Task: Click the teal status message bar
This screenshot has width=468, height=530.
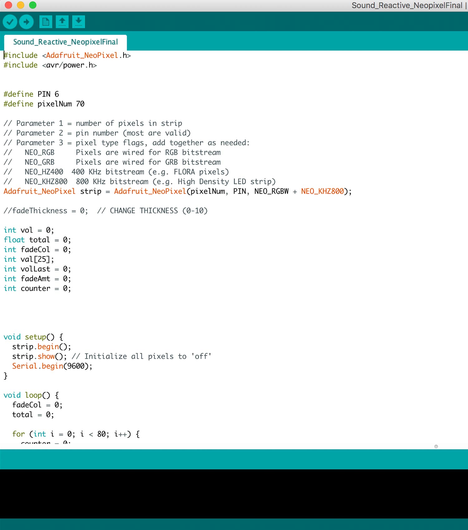Action: click(234, 459)
